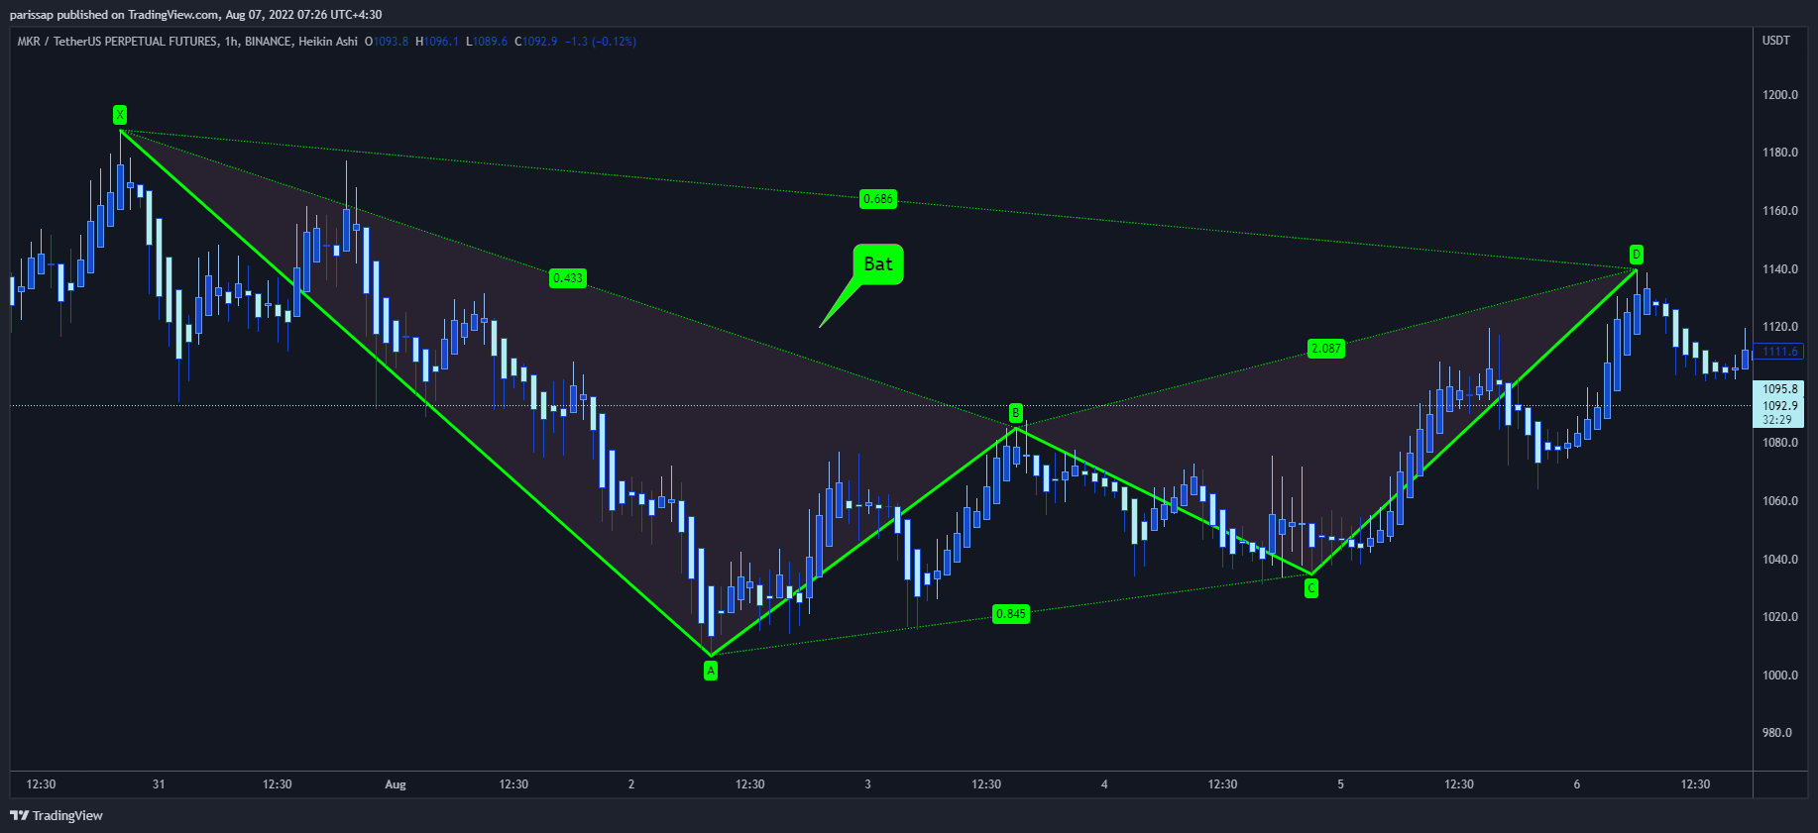This screenshot has width=1818, height=833.
Task: Click the Low value L1089.6
Action: point(487,42)
